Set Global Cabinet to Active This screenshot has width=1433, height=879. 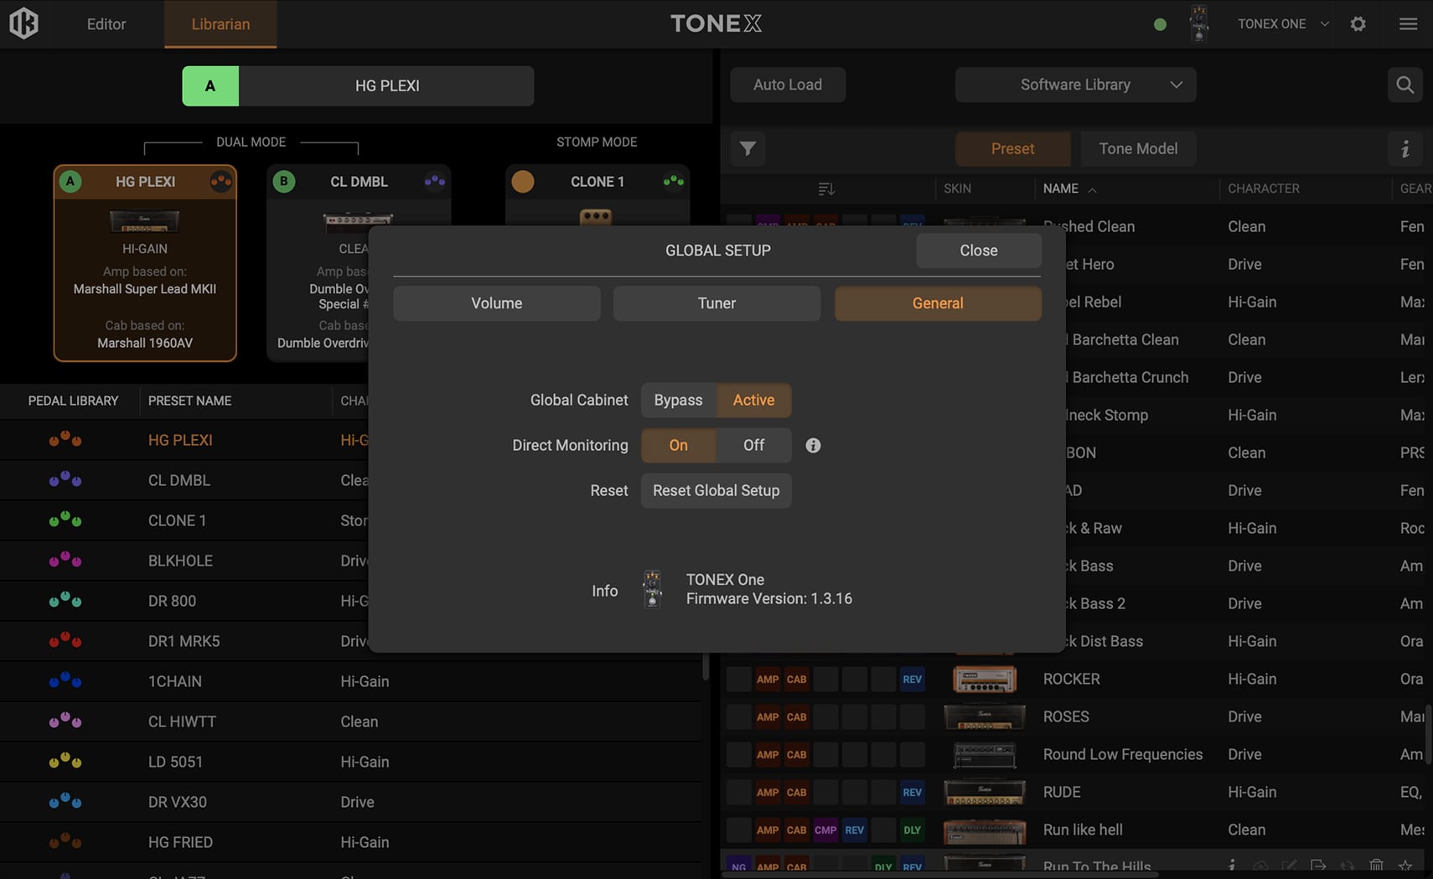coord(753,401)
